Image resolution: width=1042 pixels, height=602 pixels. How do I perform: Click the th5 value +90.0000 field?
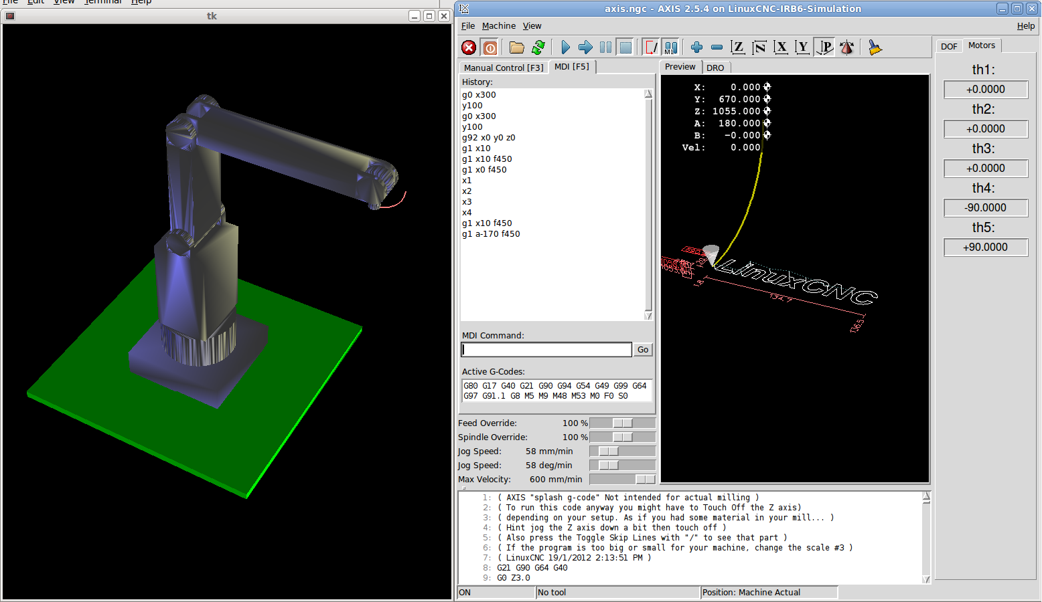[985, 247]
